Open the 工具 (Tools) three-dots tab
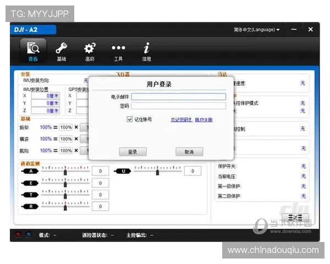The height and width of the screenshot is (264, 330). 118,52
